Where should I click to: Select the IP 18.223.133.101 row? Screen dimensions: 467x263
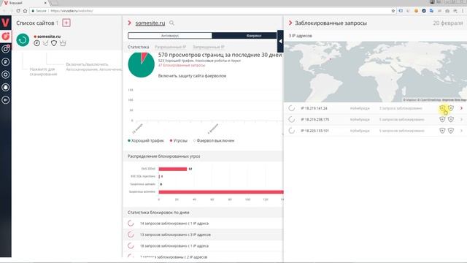[x=376, y=131]
